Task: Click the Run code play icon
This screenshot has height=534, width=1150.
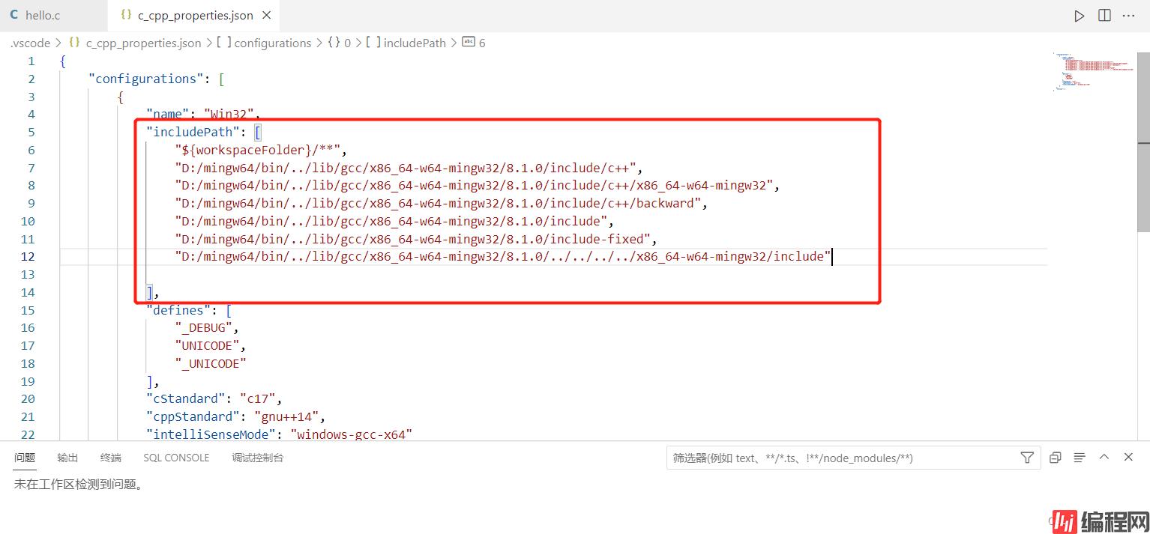Action: (x=1079, y=16)
